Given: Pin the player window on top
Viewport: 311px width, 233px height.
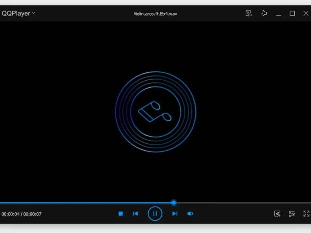Looking at the screenshot, I should 264,13.
